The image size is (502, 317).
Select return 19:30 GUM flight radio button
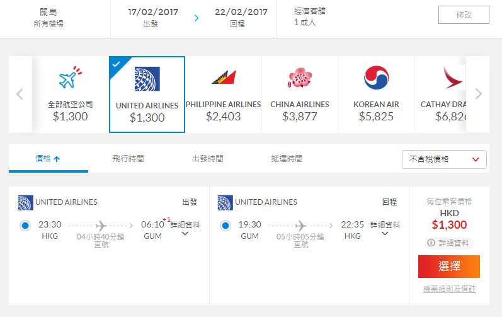point(225,226)
